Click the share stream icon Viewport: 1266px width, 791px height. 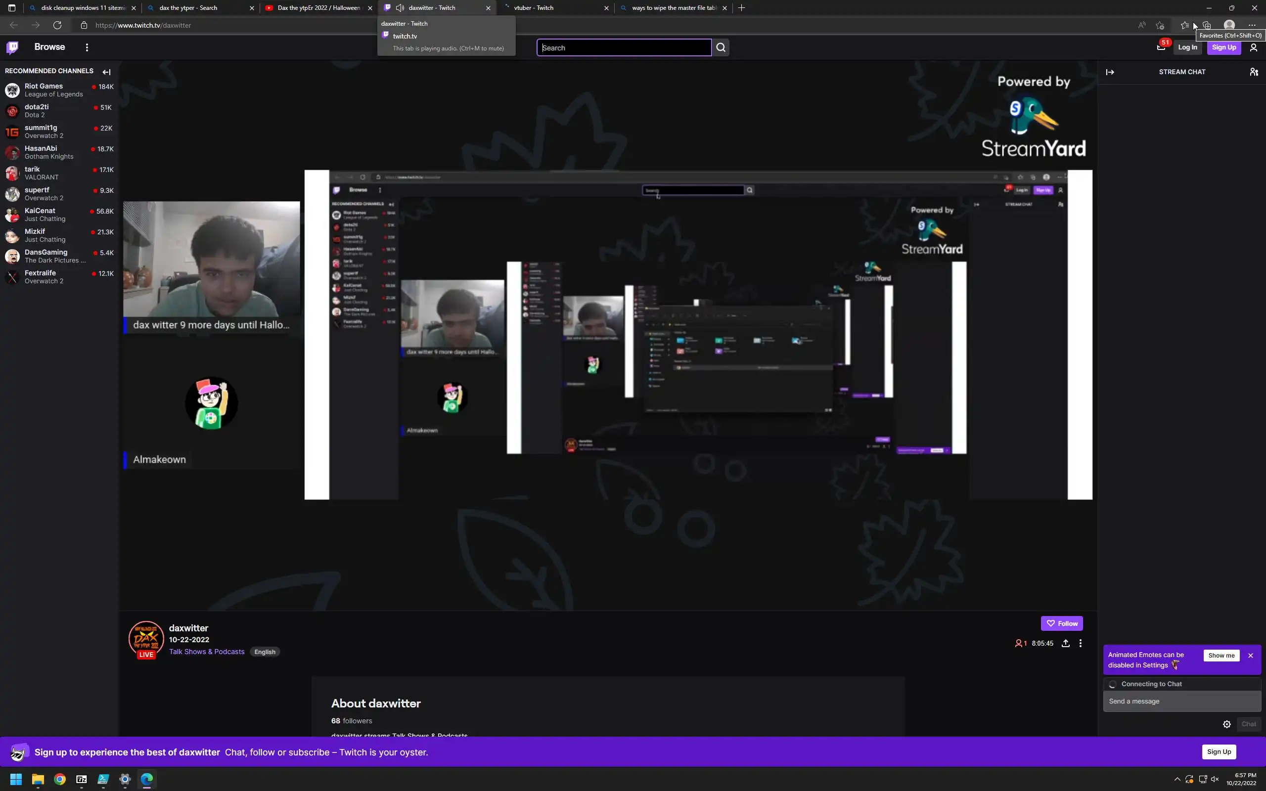pyautogui.click(x=1065, y=644)
